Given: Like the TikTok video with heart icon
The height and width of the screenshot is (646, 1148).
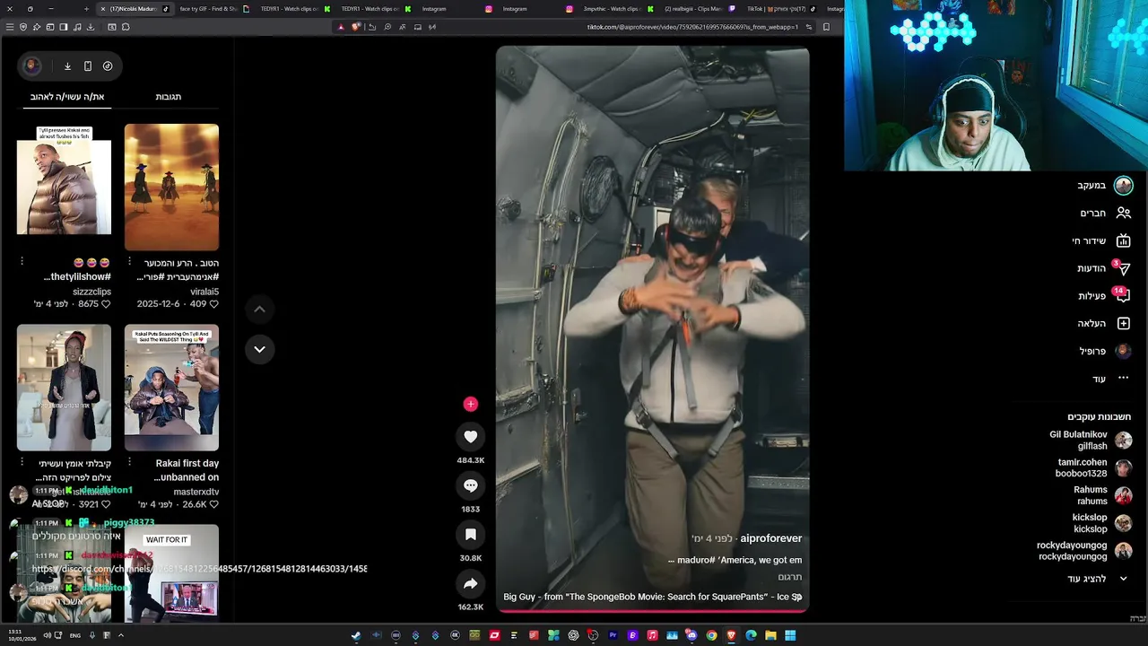Looking at the screenshot, I should click(470, 437).
